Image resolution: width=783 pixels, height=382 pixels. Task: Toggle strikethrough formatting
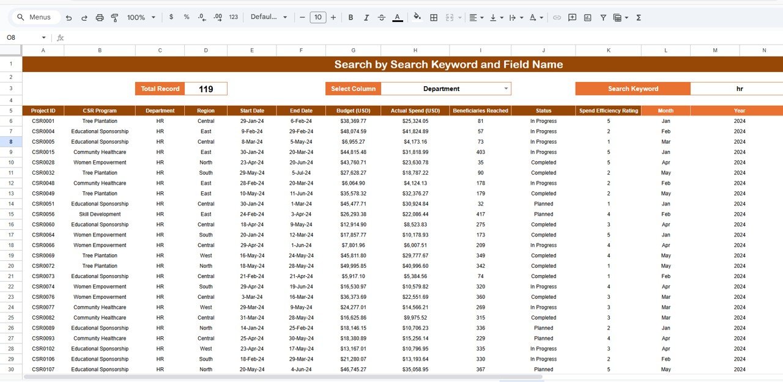click(x=382, y=18)
